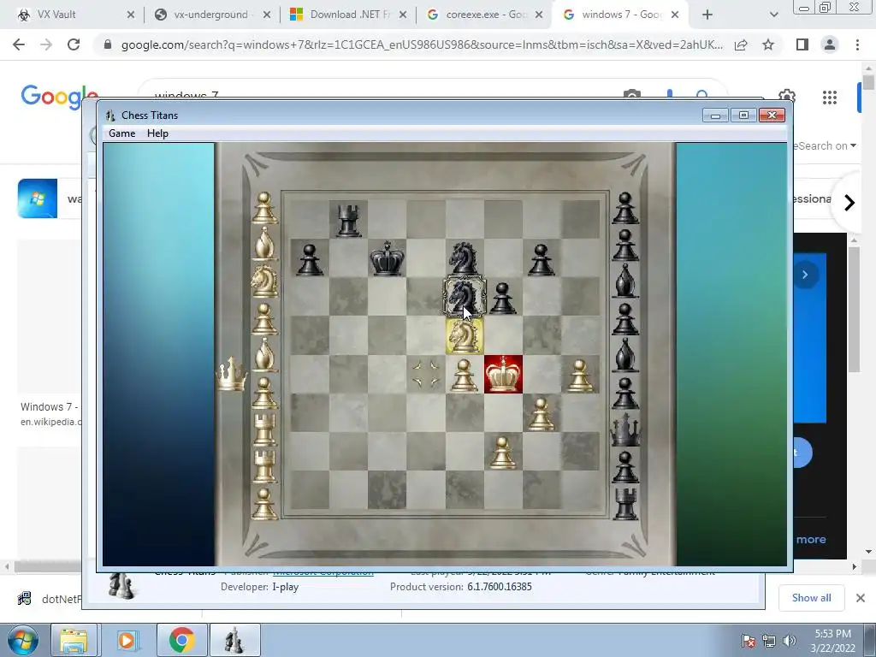Select the black rook on b8

point(349,220)
